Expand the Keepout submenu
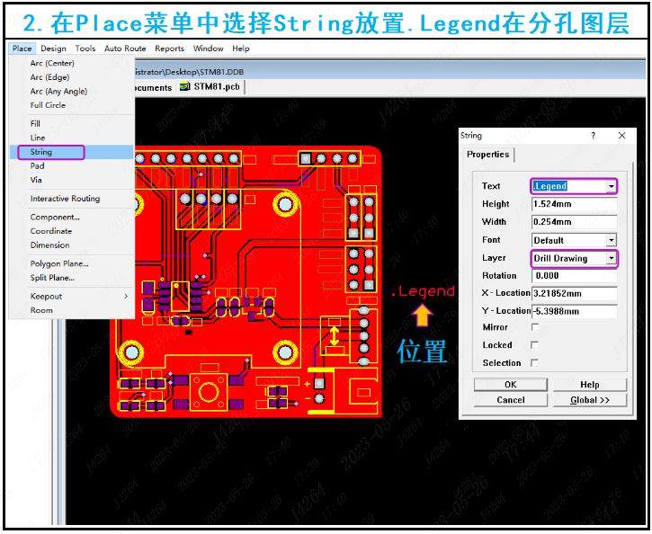 pyautogui.click(x=125, y=297)
